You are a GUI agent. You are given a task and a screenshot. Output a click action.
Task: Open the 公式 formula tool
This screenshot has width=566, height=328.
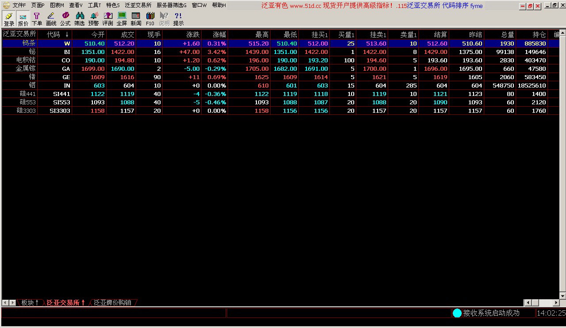65,19
